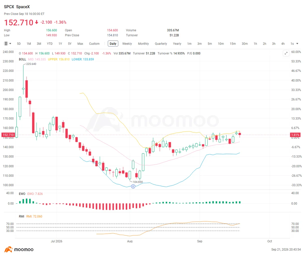Image resolution: width=305 pixels, height=256 pixels.
Task: Choose the 5m intraday interval
Action: click(210, 44)
